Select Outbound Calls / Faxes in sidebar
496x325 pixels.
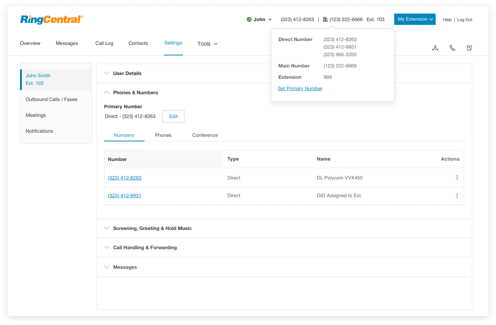pos(51,100)
